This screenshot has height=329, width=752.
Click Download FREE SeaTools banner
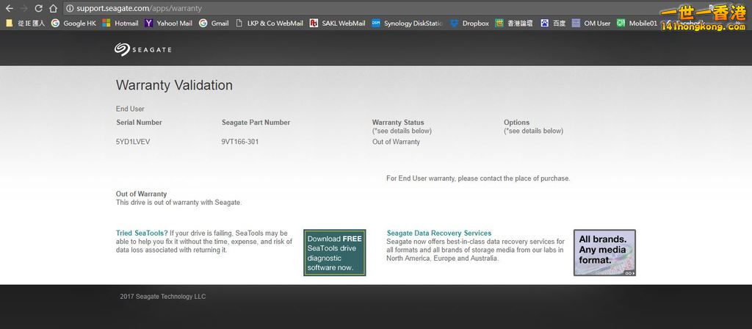pos(334,253)
